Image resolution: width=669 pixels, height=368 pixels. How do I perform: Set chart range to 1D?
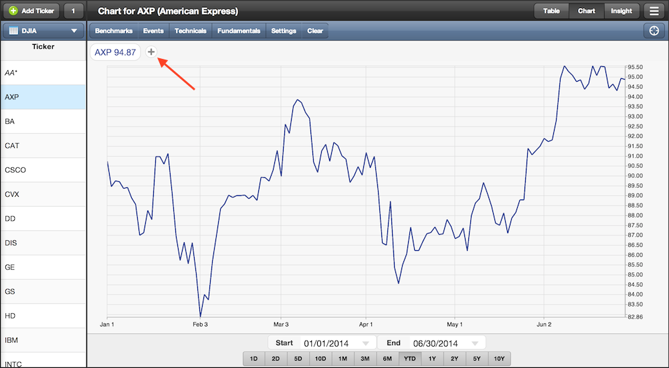254,359
